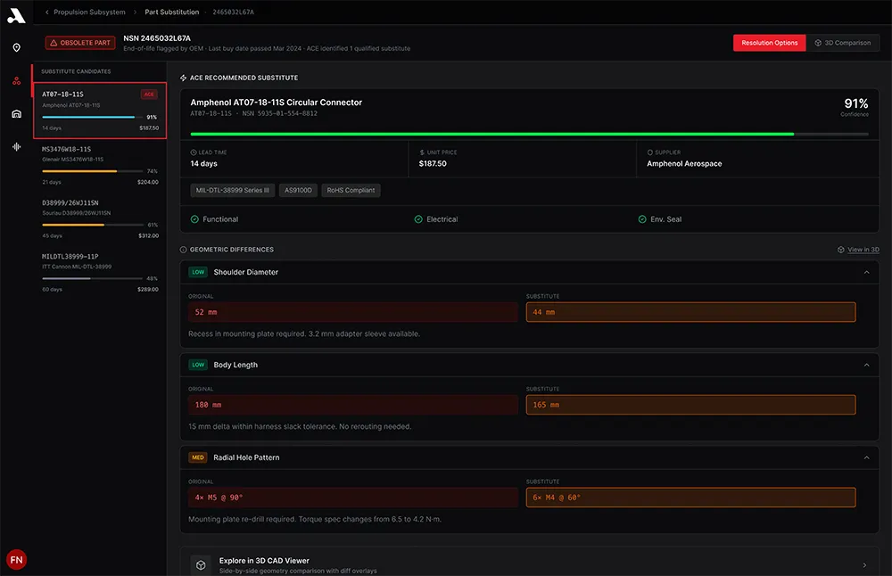This screenshot has width=892, height=576.
Task: Click the cube icon beside View in 3D
Action: pos(841,250)
